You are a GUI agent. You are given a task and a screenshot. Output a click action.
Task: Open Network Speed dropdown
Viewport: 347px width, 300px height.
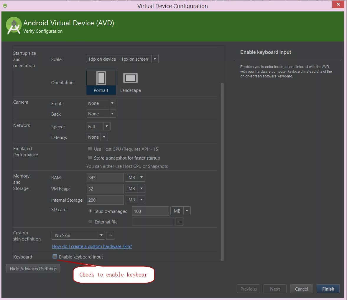click(x=98, y=126)
